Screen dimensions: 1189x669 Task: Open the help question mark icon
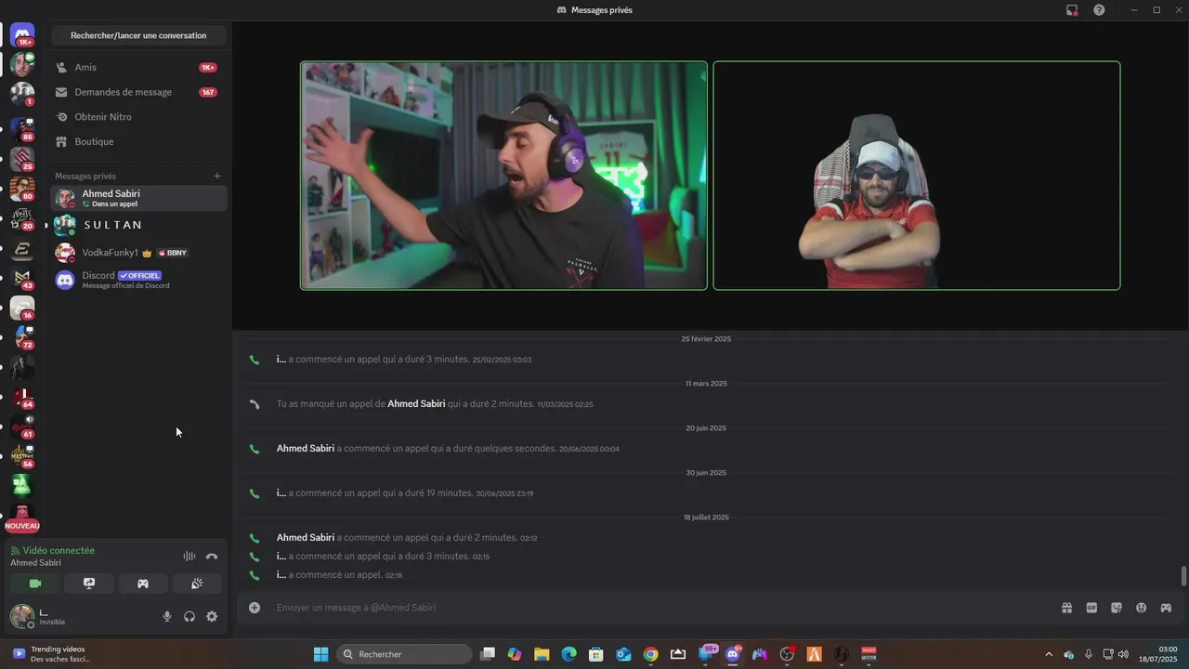[x=1099, y=10]
